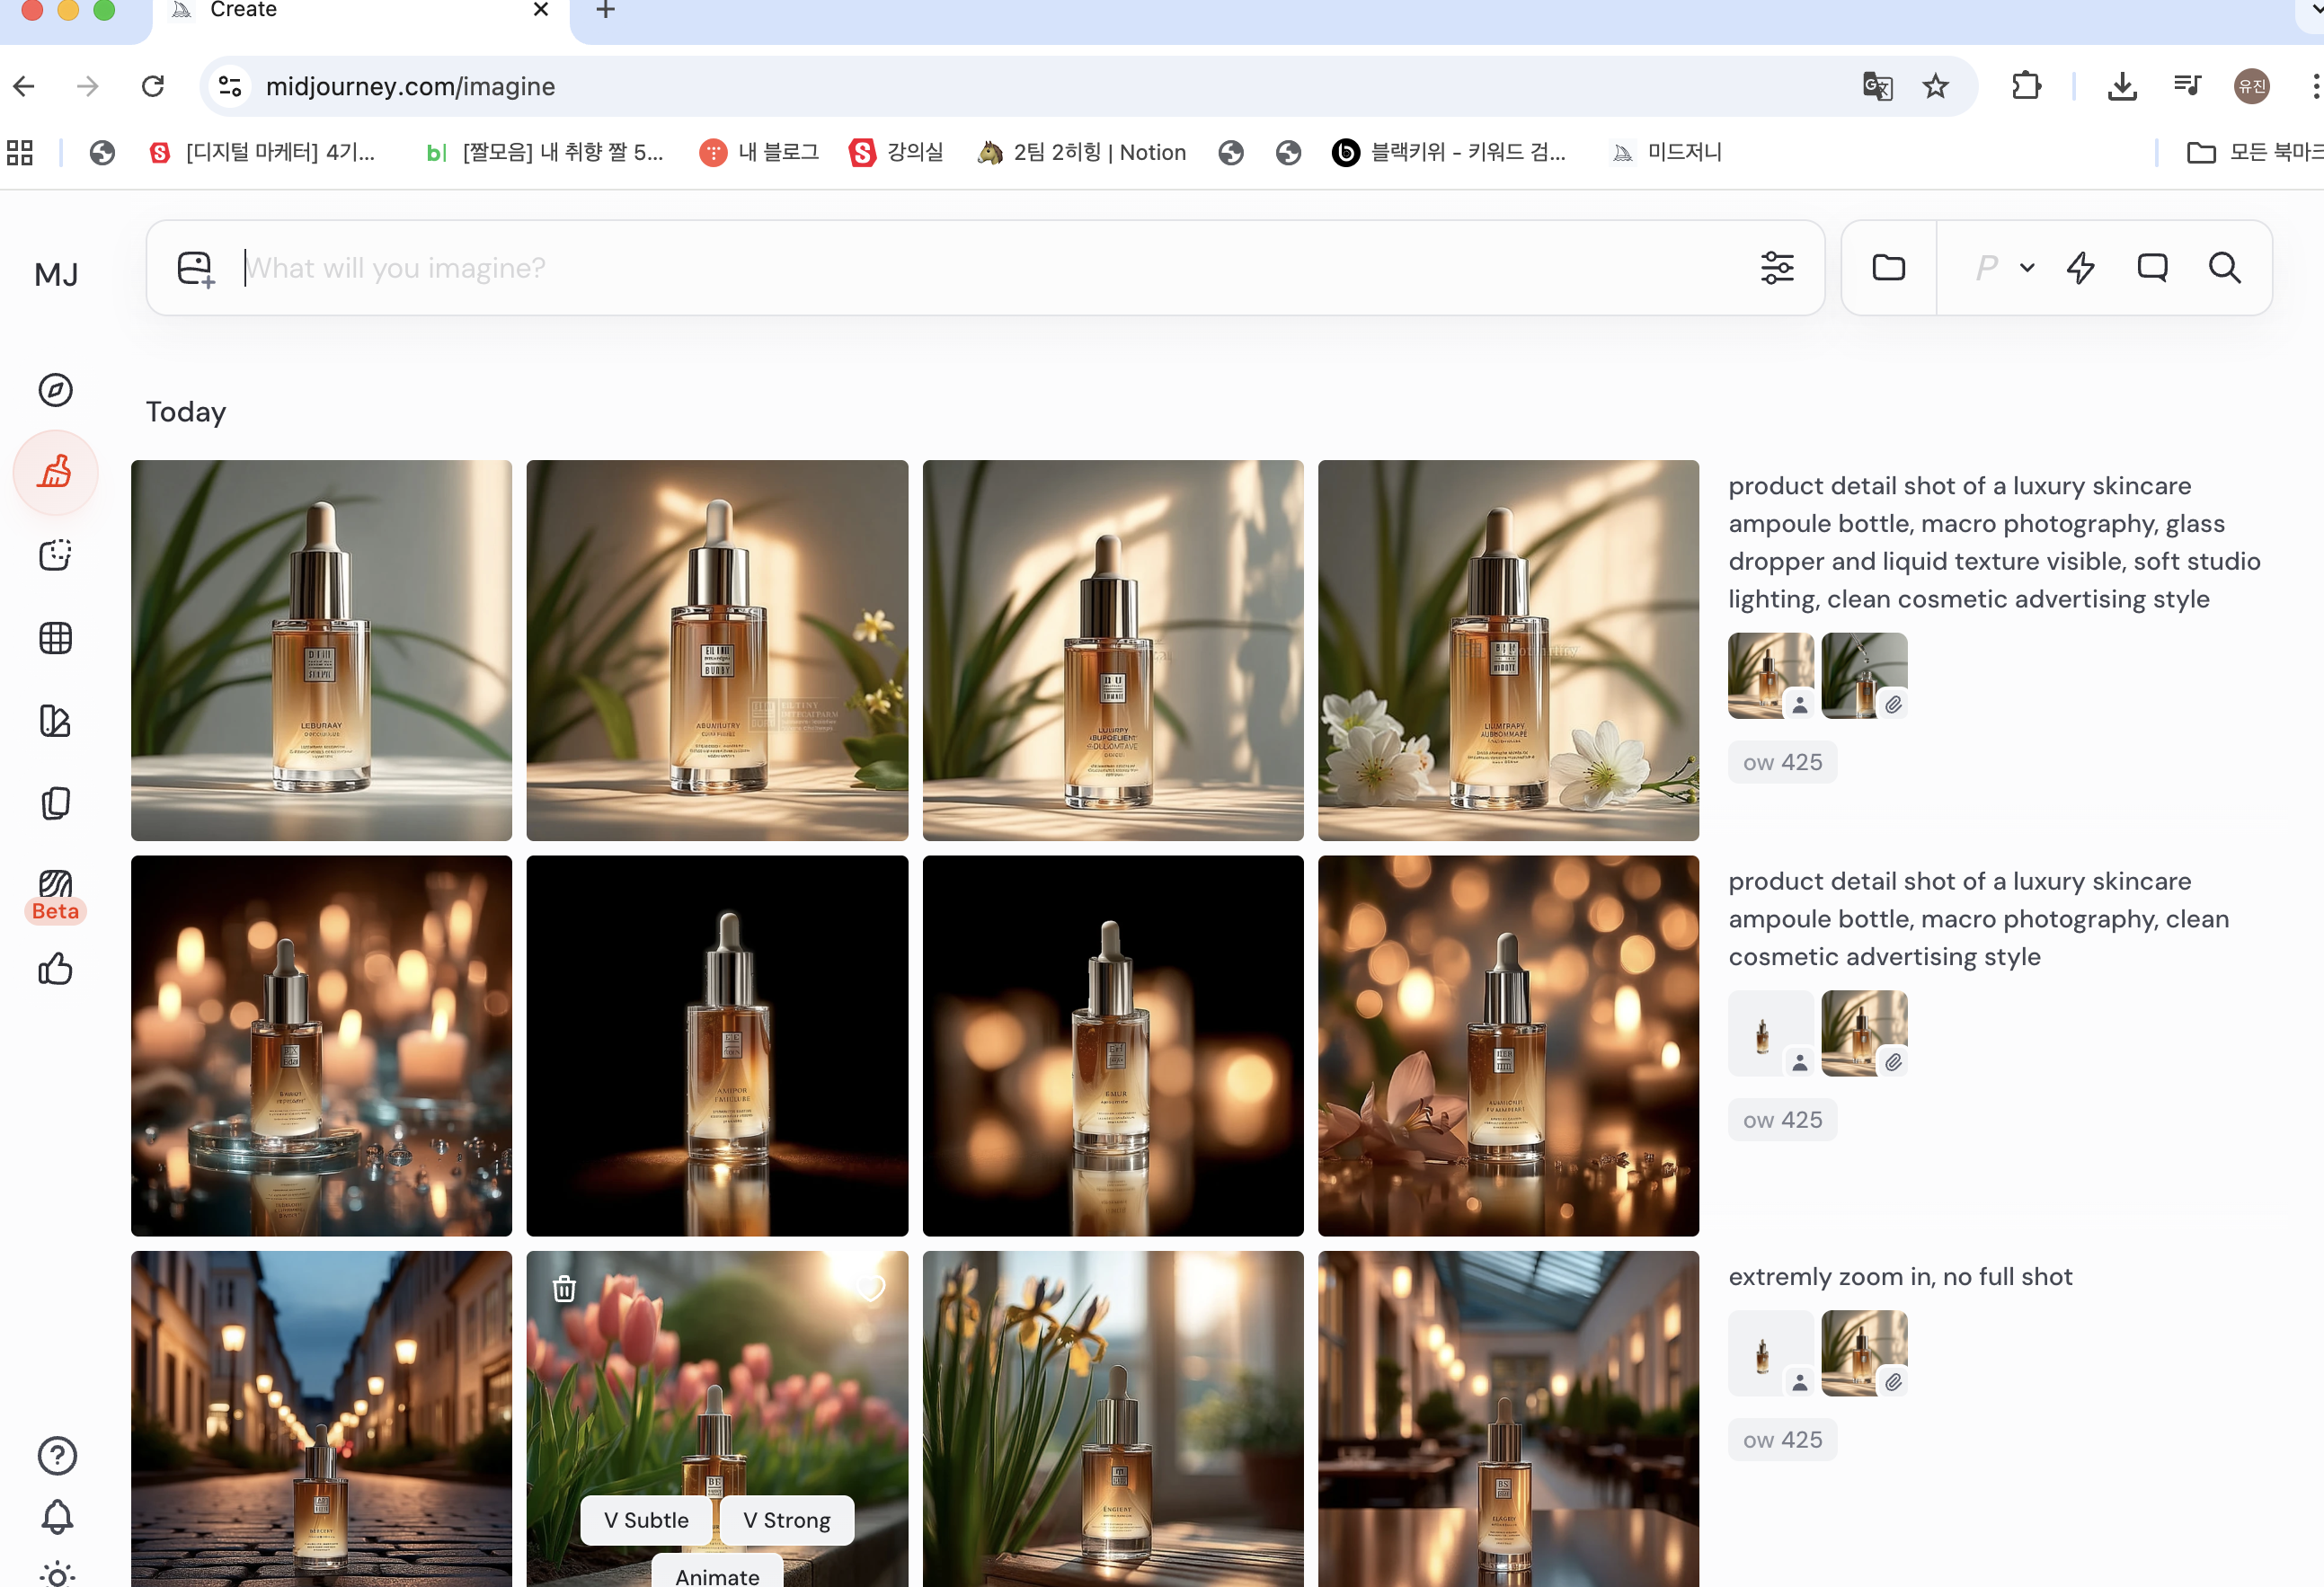
Task: Open prompt settings sliders icon
Action: point(1776,268)
